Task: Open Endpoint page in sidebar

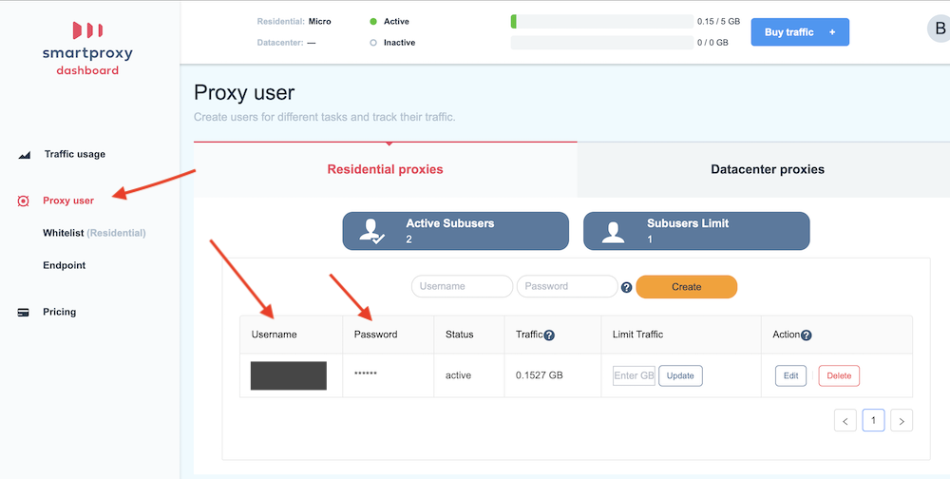Action: tap(64, 265)
